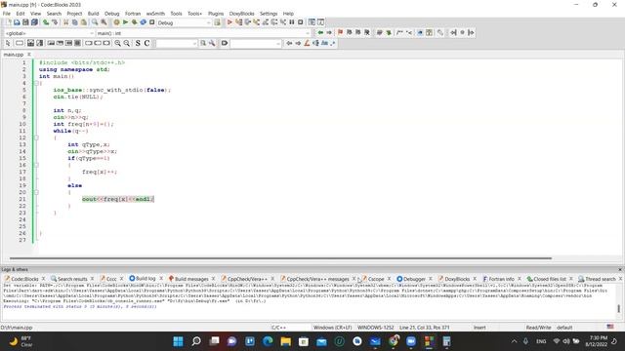Image resolution: width=625 pixels, height=351 pixels.
Task: Click the zoom in magnifier icon
Action: (x=117, y=43)
